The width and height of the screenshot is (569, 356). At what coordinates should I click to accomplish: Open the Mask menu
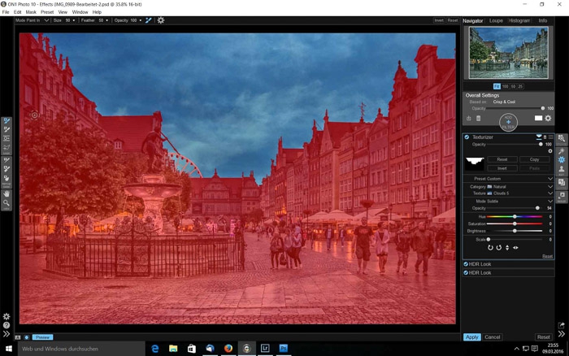[x=31, y=12]
